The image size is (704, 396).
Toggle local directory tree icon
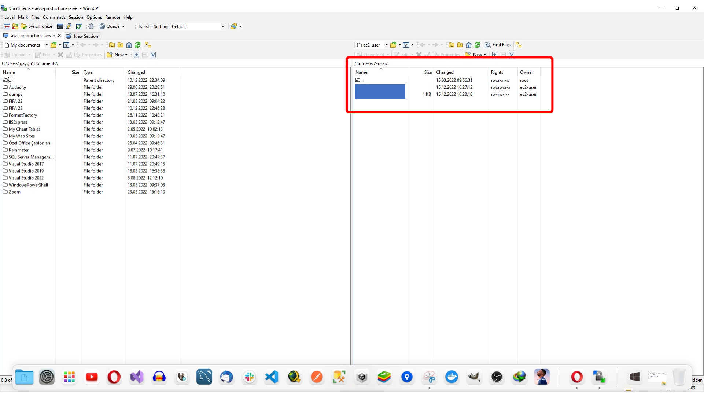coord(148,45)
